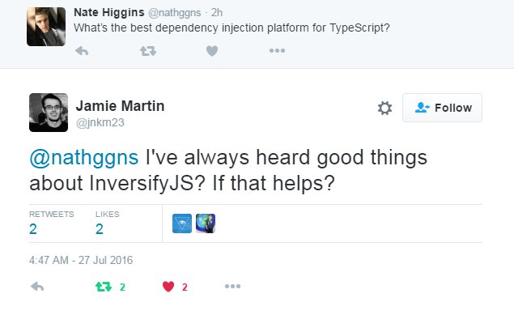Open the Jamie Martin name link
Screen dimensions: 514x315
point(120,106)
